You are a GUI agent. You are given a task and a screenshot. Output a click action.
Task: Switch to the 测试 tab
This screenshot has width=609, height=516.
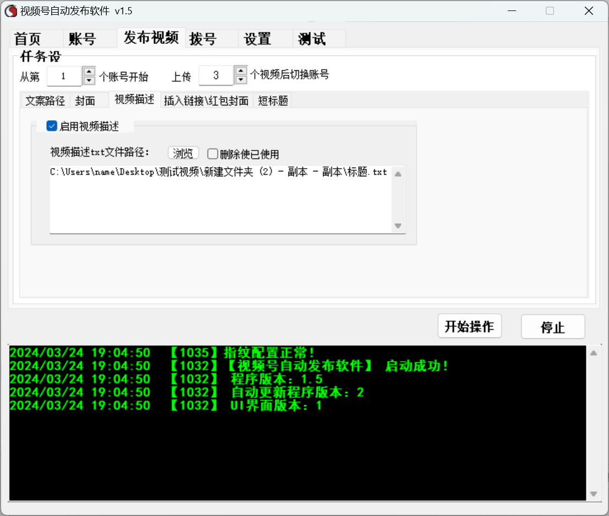tap(319, 38)
